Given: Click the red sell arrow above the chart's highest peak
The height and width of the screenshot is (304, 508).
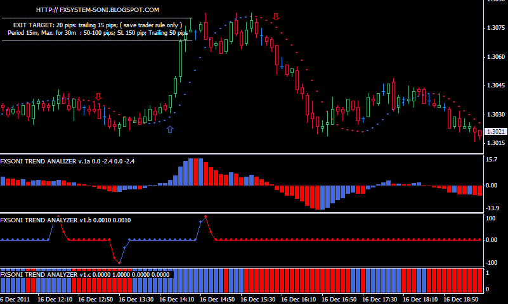Looking at the screenshot, I should [x=276, y=17].
